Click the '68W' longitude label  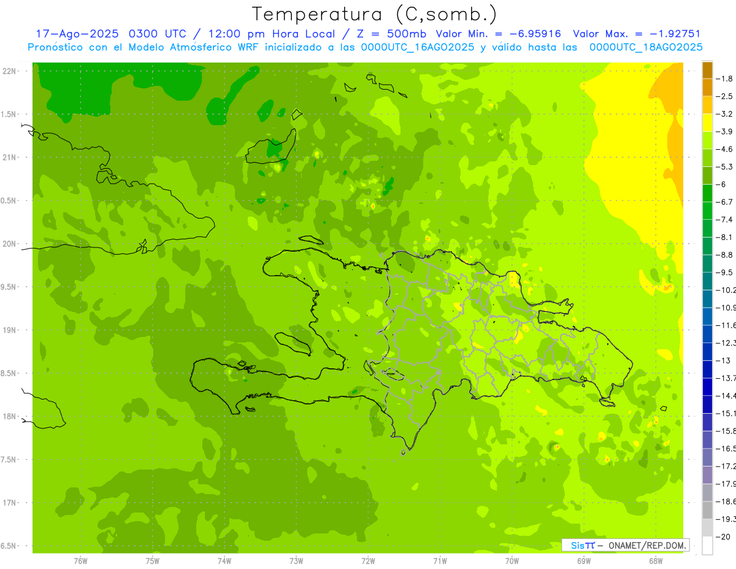[x=655, y=561]
